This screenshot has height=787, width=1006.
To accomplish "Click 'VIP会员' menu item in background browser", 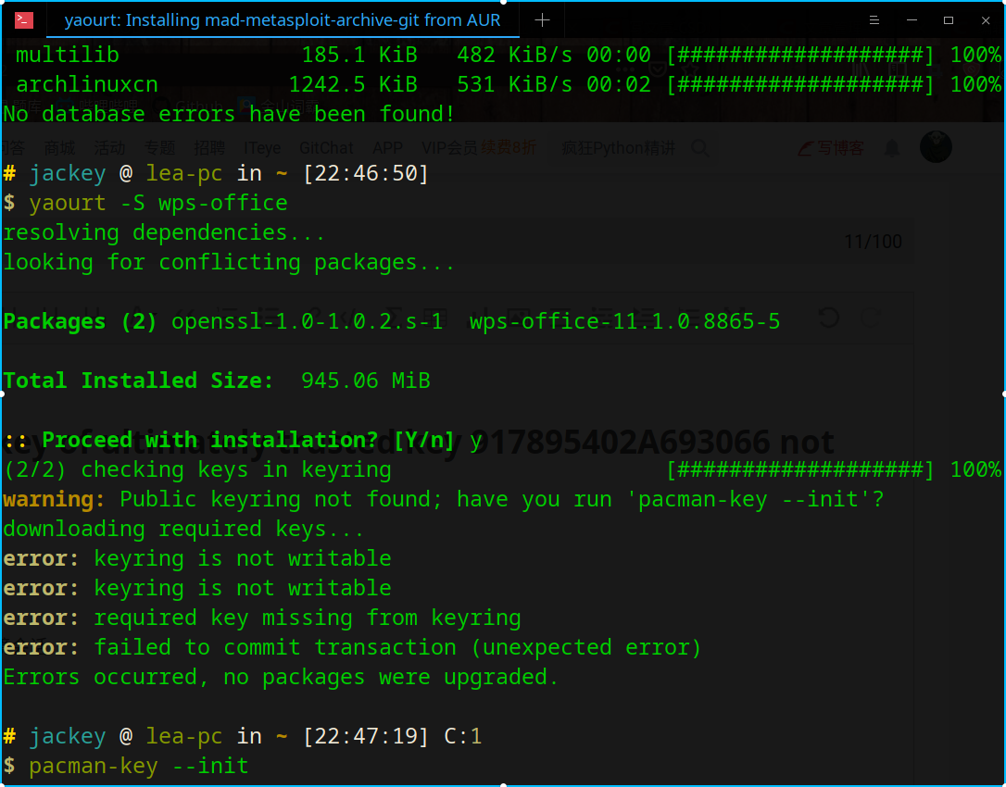I will tap(449, 149).
